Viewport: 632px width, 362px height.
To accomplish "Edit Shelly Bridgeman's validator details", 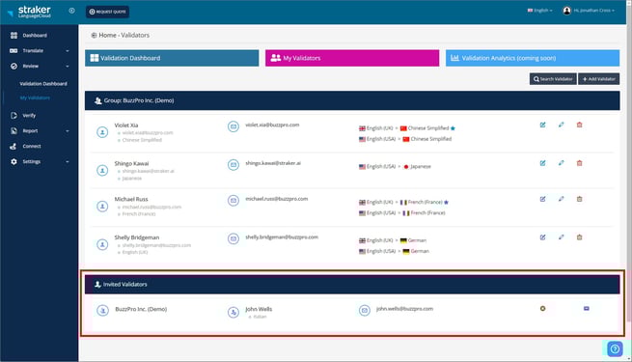I will point(542,237).
